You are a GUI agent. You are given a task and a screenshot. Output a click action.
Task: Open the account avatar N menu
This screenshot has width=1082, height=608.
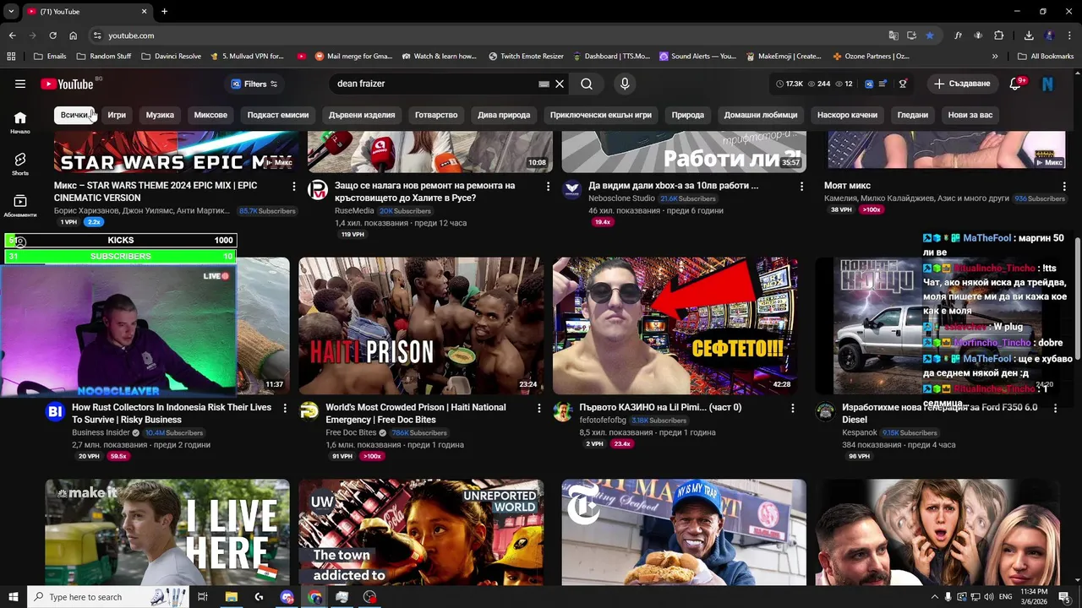point(1047,84)
